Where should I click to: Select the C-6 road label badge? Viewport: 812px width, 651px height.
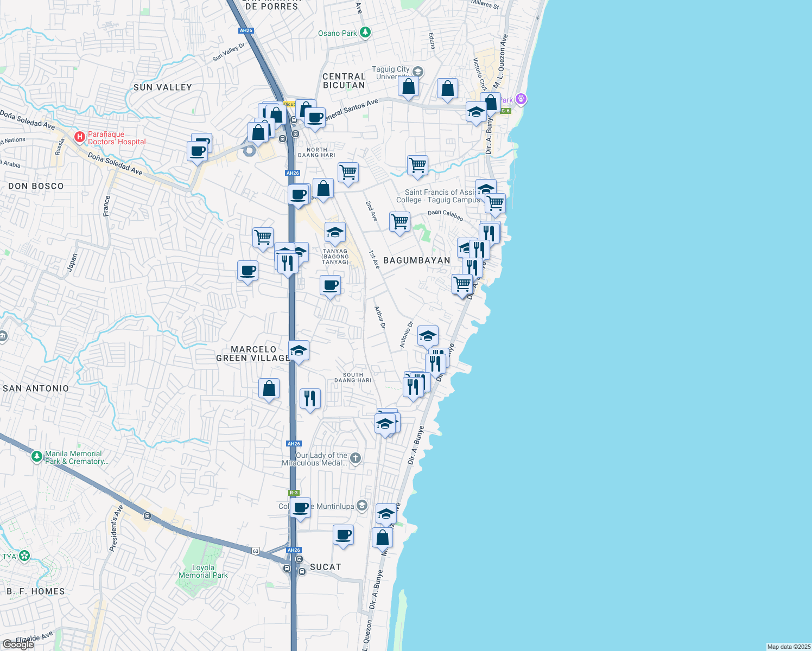[505, 111]
